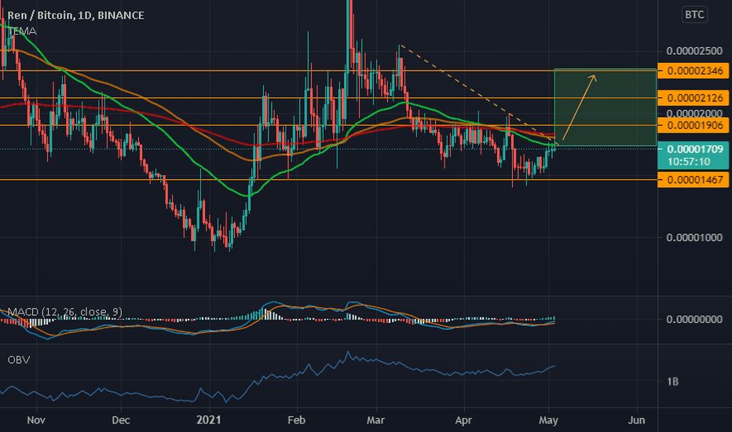The height and width of the screenshot is (432, 732).
Task: Click the Dec date on time axis
Action: pos(120,420)
